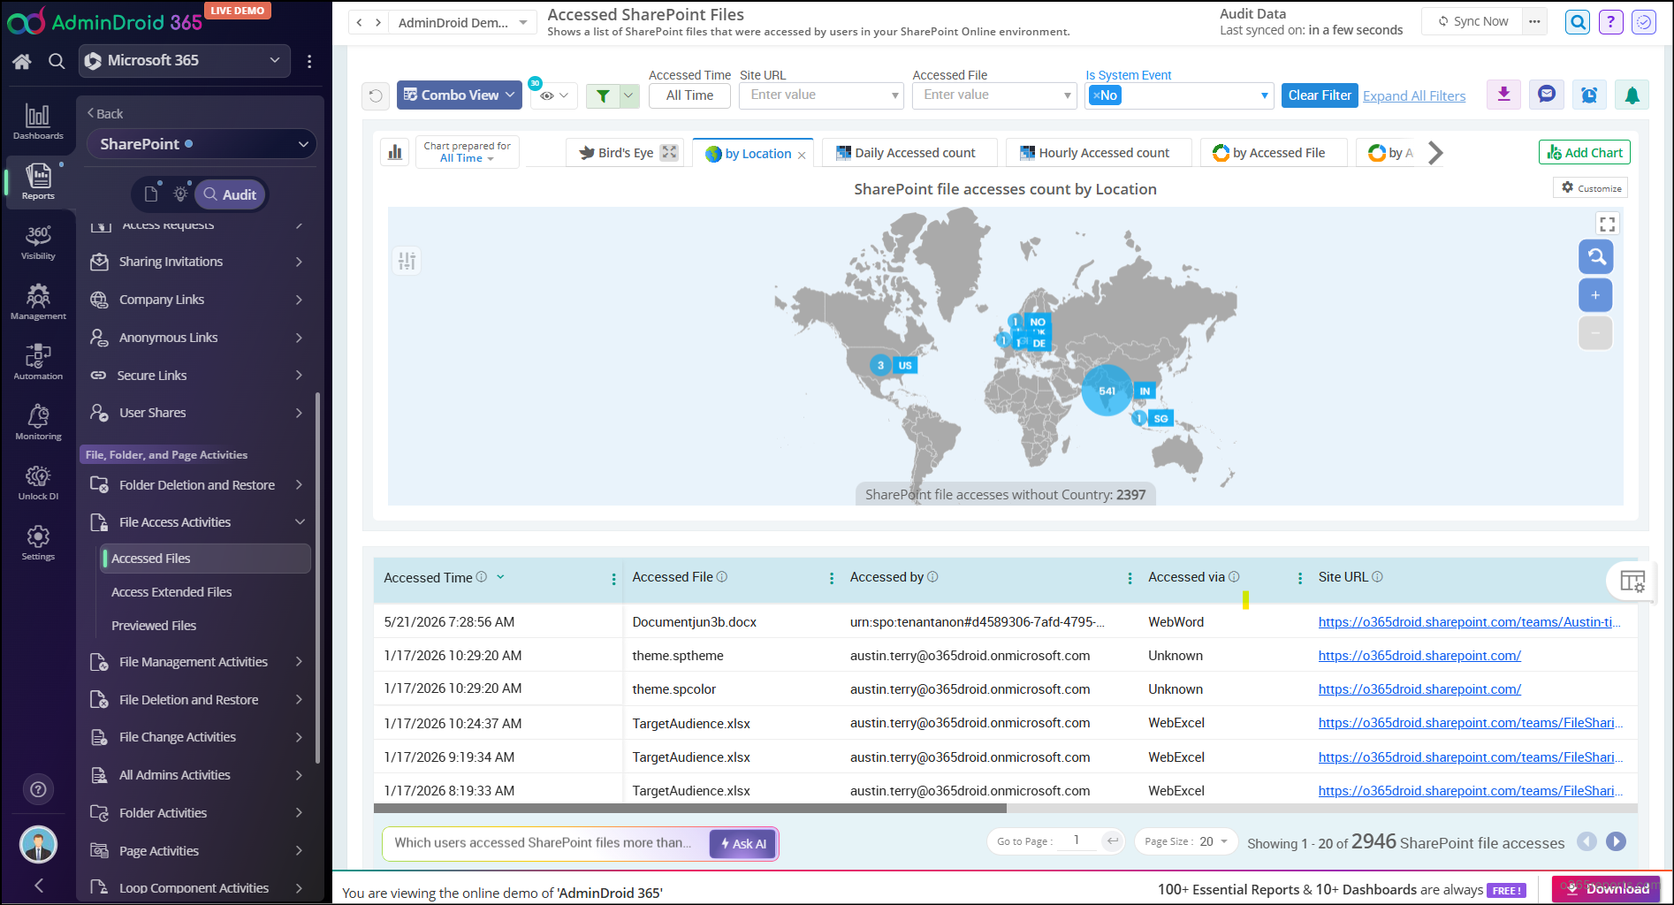Open the vertical ellipsis menu beside Microsoft 365
Image resolution: width=1674 pixels, height=905 pixels.
[x=309, y=61]
